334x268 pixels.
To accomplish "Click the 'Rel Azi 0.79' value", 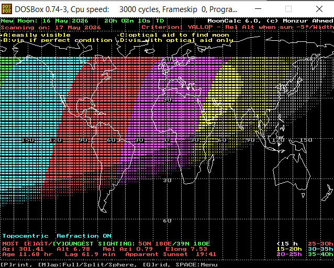I will coord(128,249).
